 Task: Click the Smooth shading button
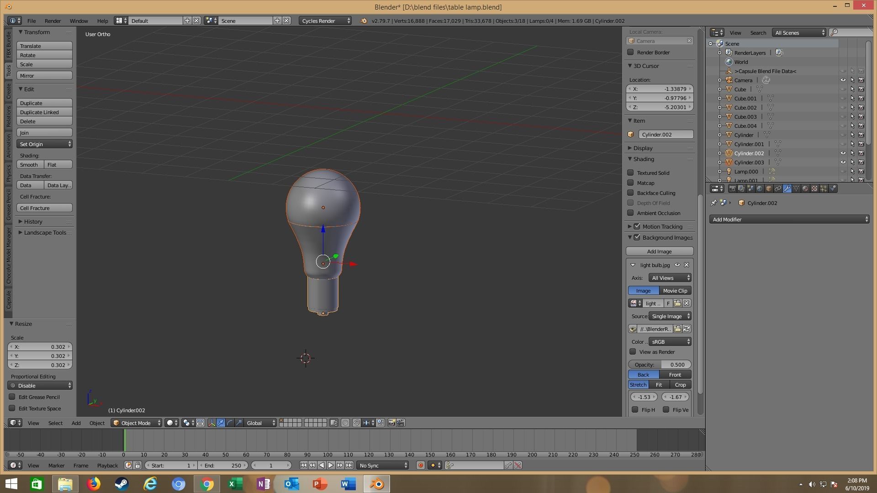(30, 165)
